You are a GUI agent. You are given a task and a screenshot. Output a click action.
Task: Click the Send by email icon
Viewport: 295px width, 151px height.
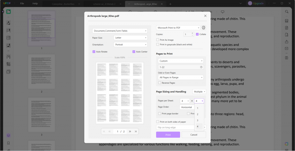tap(287, 48)
